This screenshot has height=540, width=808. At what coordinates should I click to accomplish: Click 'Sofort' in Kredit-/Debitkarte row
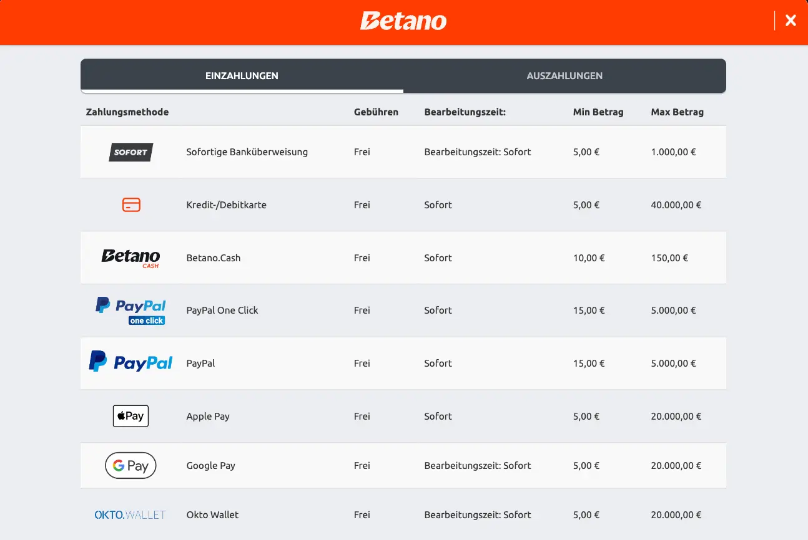438,205
